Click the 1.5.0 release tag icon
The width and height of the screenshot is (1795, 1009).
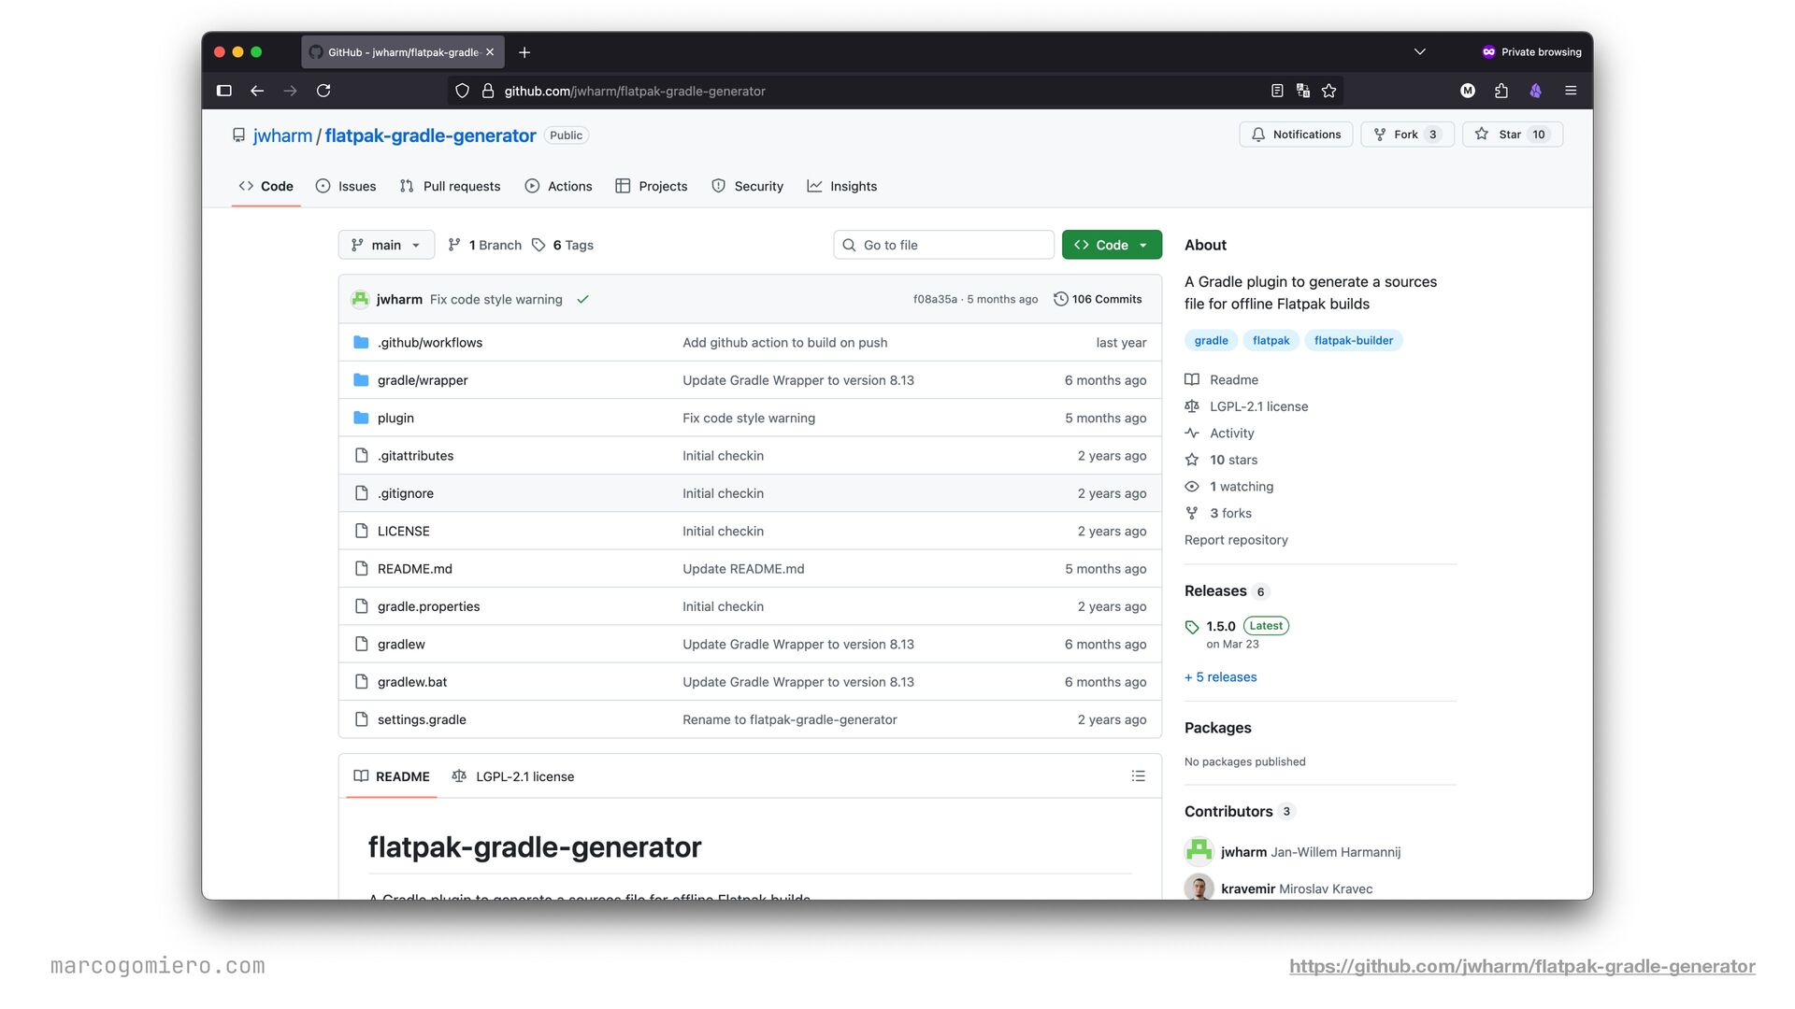pyautogui.click(x=1192, y=627)
